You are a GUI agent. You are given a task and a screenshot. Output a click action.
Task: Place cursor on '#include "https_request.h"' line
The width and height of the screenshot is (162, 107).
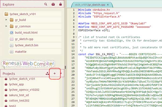(x=99, y=13)
